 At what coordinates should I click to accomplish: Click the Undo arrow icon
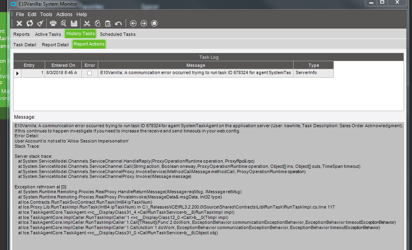(118, 23)
